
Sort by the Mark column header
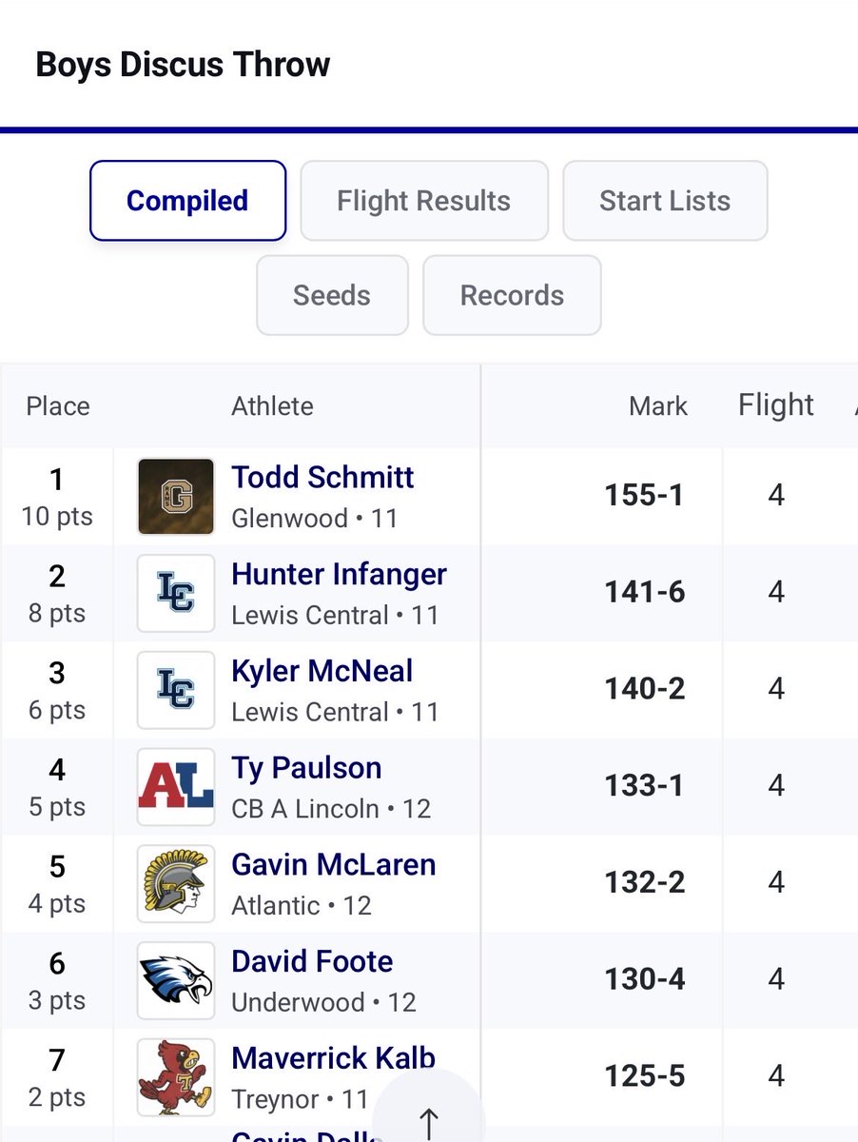coord(658,406)
